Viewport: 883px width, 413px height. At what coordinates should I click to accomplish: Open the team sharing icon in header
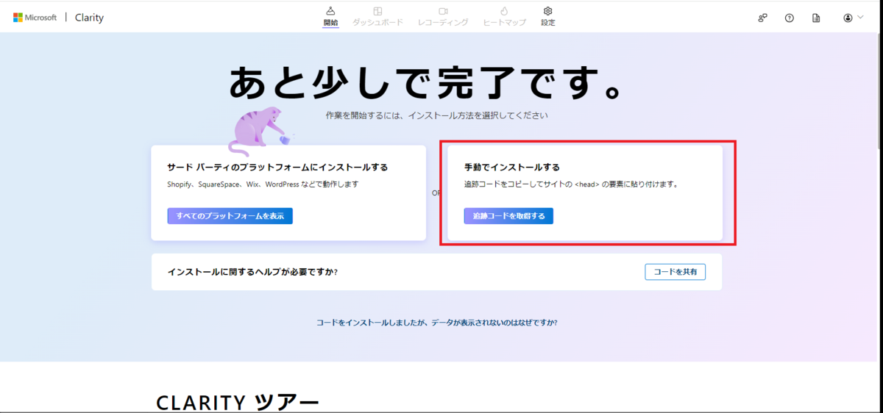pos(762,18)
